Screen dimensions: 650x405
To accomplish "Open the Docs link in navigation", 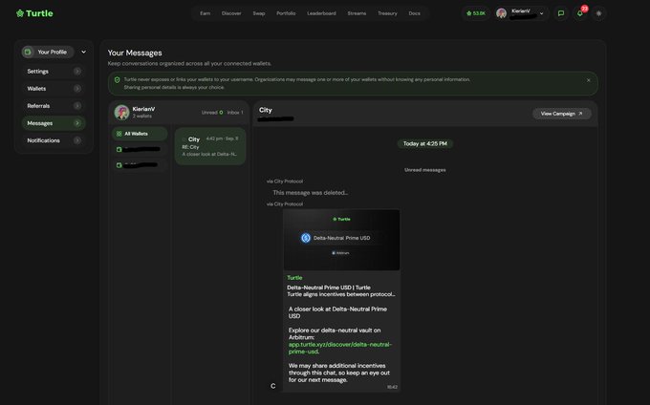I will (x=414, y=13).
